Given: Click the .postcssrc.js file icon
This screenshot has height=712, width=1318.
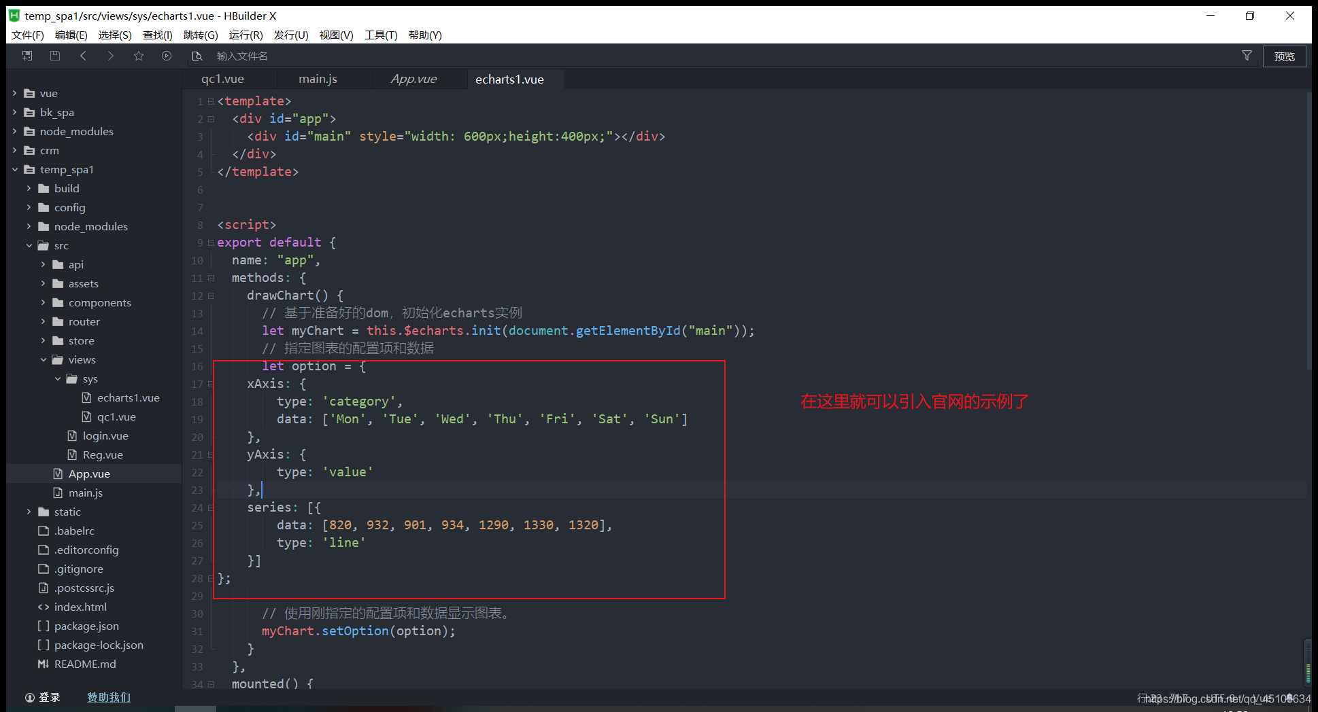Looking at the screenshot, I should 44,588.
